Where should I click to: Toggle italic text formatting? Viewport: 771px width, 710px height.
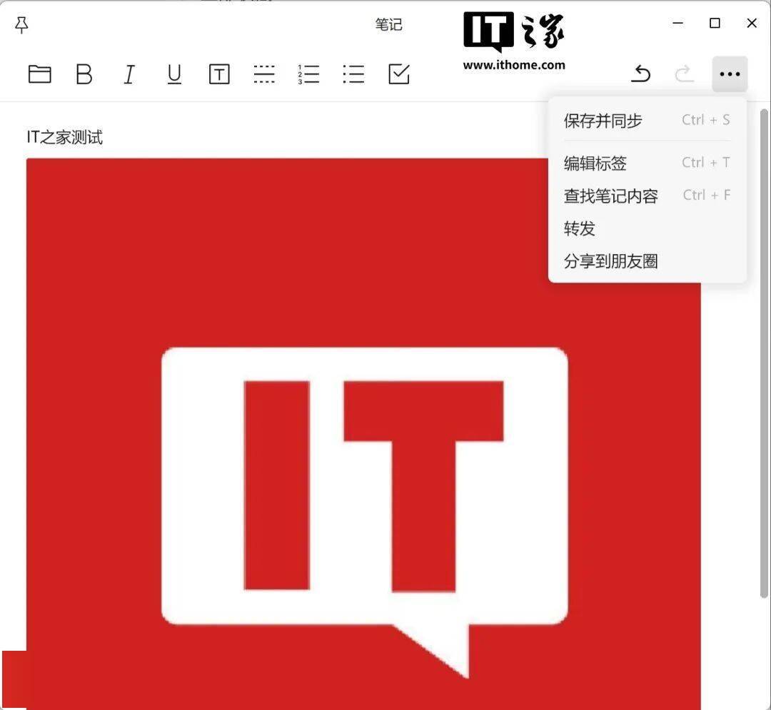(x=129, y=74)
